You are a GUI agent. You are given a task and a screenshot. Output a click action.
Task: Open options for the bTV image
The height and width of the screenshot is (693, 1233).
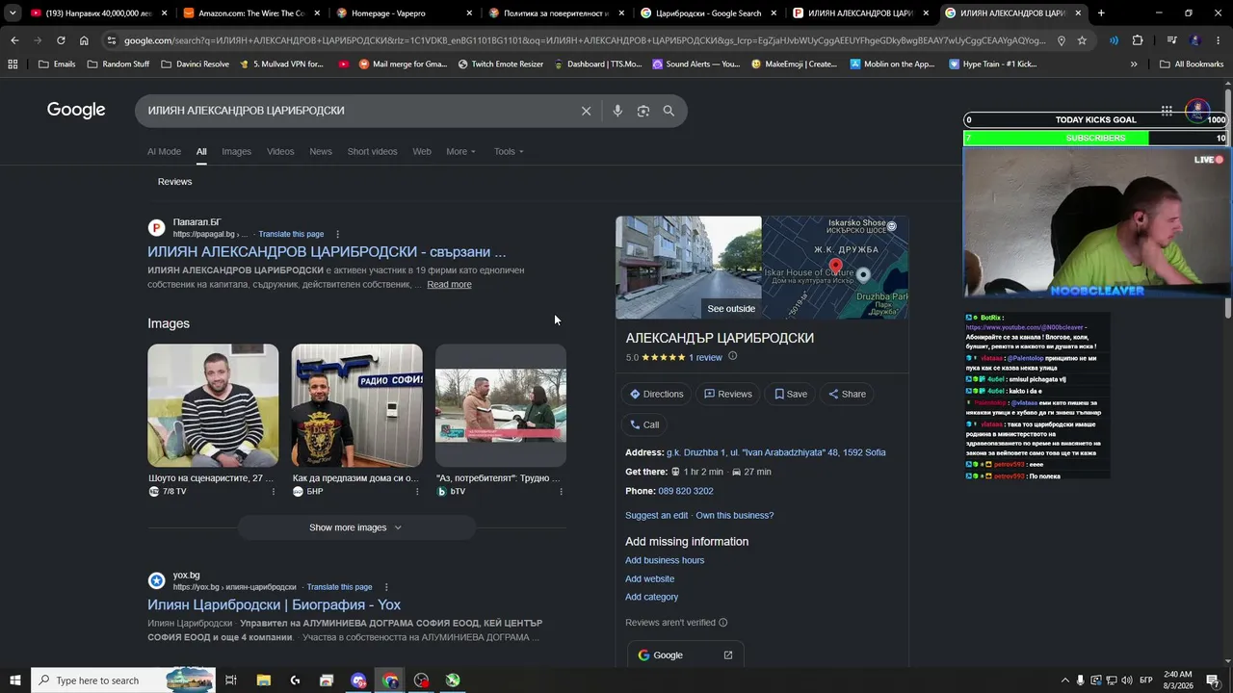coord(561,491)
